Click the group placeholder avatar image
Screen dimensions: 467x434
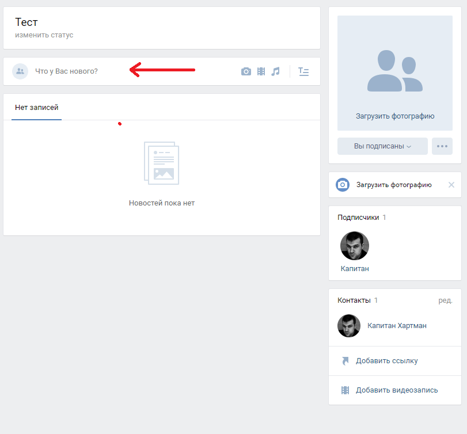pyautogui.click(x=395, y=71)
